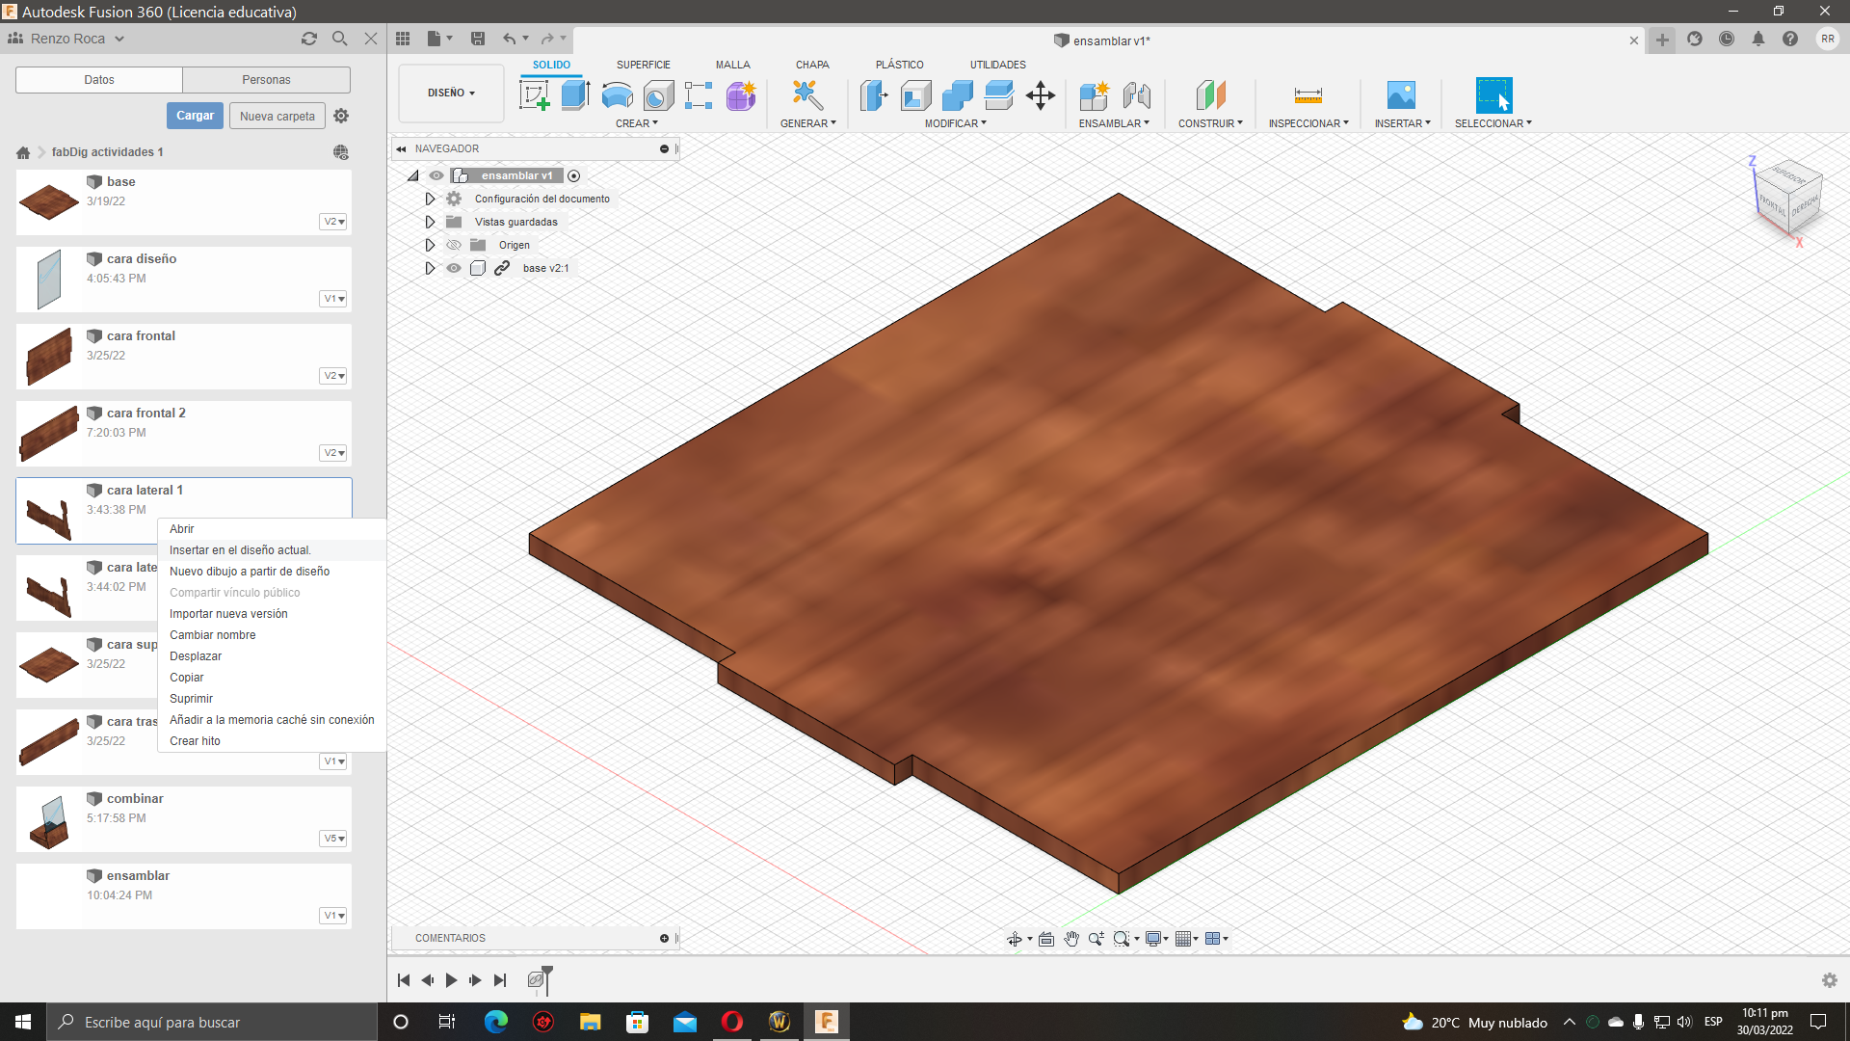This screenshot has height=1041, width=1850.
Task: Open File Explorer from the taskbar
Action: [591, 1022]
